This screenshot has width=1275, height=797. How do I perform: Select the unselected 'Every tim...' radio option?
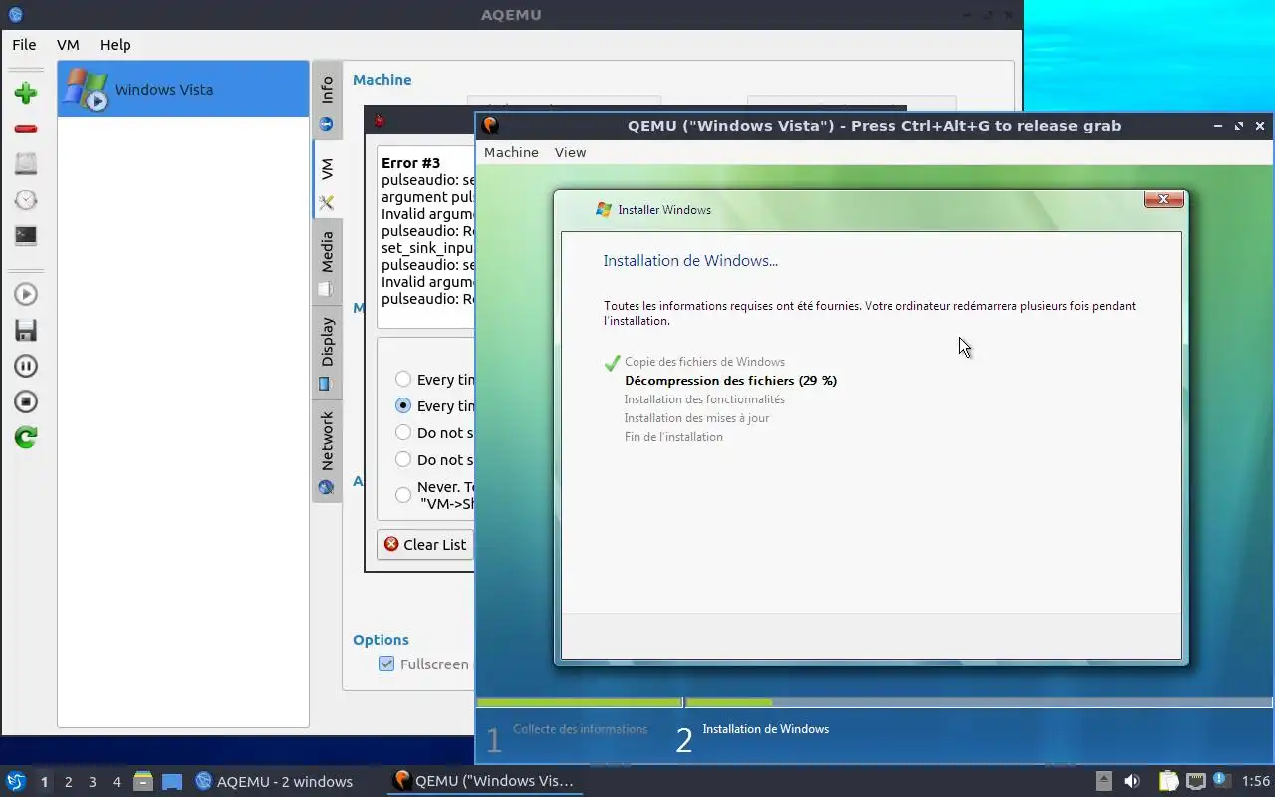coord(403,379)
